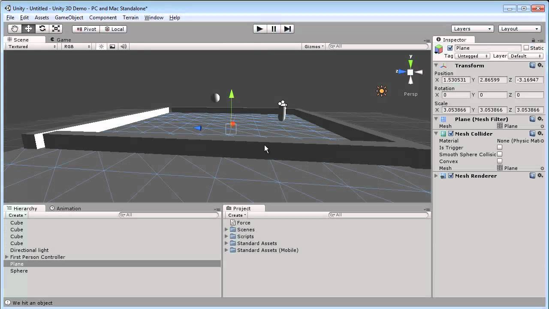
Task: Open the Layout dropdown
Action: pos(520,29)
